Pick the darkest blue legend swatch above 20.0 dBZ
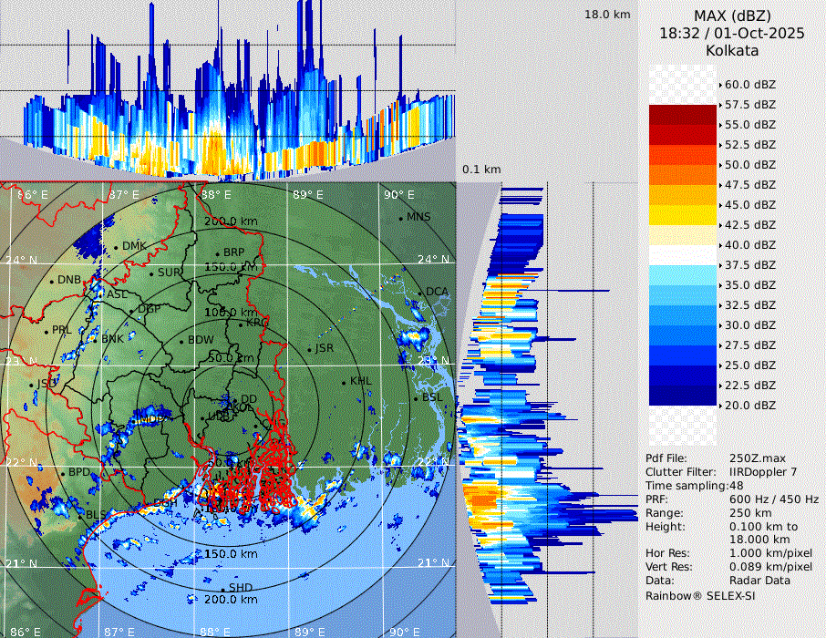The image size is (826, 638). coord(683,395)
